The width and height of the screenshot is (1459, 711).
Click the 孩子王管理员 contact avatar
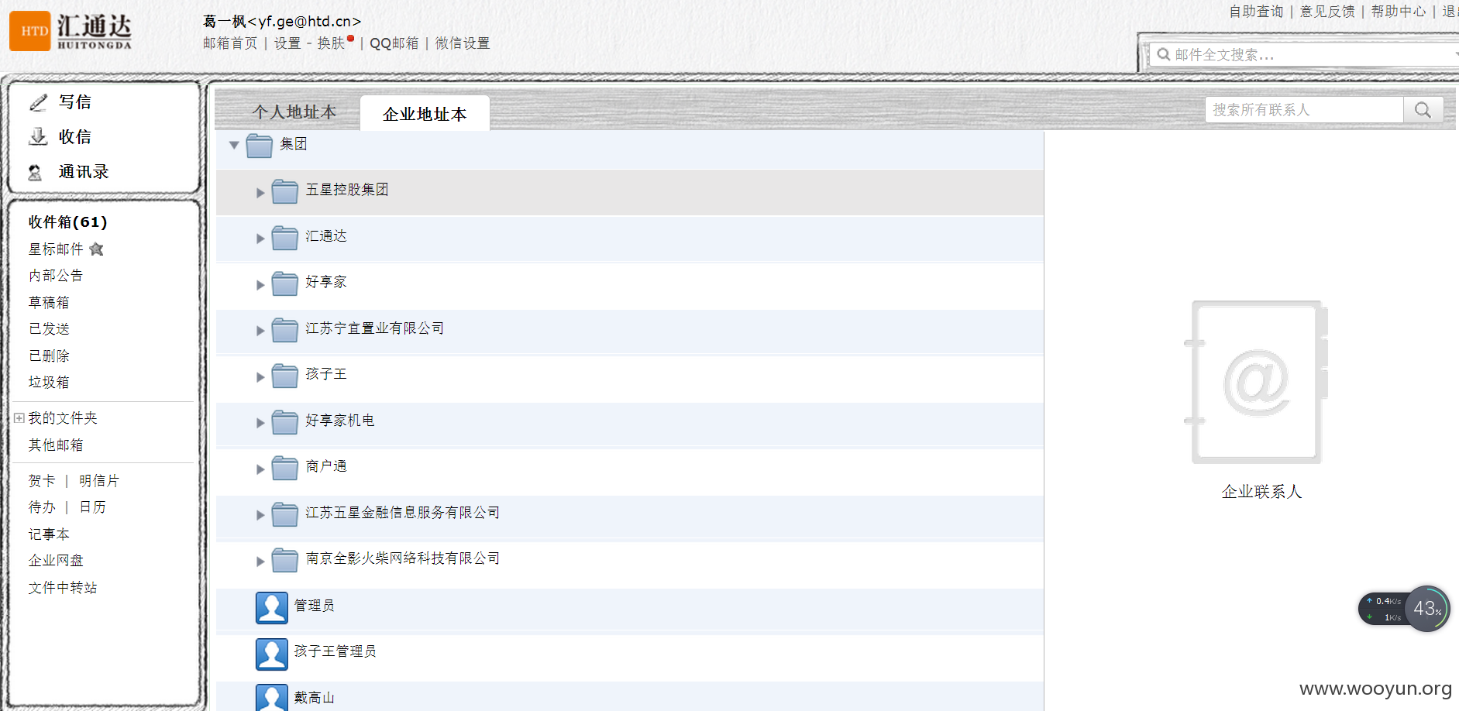(x=272, y=654)
